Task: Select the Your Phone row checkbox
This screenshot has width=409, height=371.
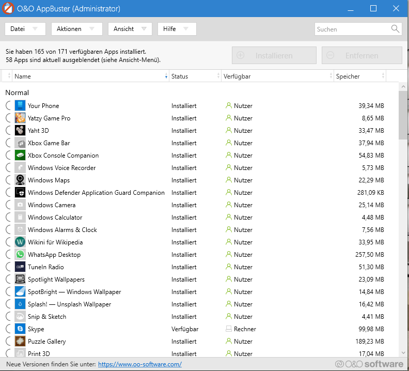Action: [x=8, y=106]
